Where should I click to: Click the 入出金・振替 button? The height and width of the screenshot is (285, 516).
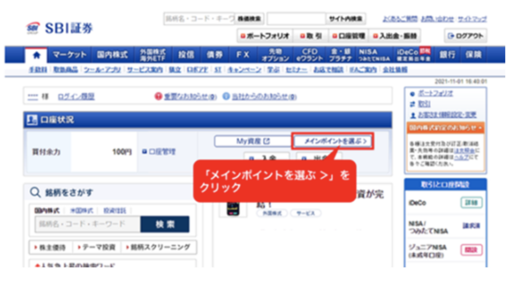pos(396,36)
